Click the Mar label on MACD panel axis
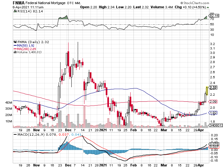The image size is (223, 168). (x=164, y=165)
